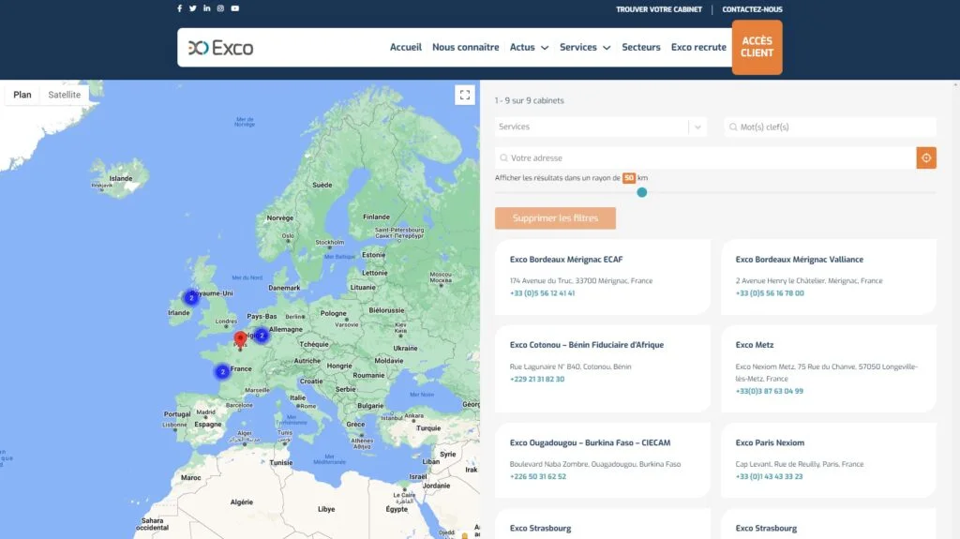
Task: Call +226 50 31 62 52
Action: (537, 476)
